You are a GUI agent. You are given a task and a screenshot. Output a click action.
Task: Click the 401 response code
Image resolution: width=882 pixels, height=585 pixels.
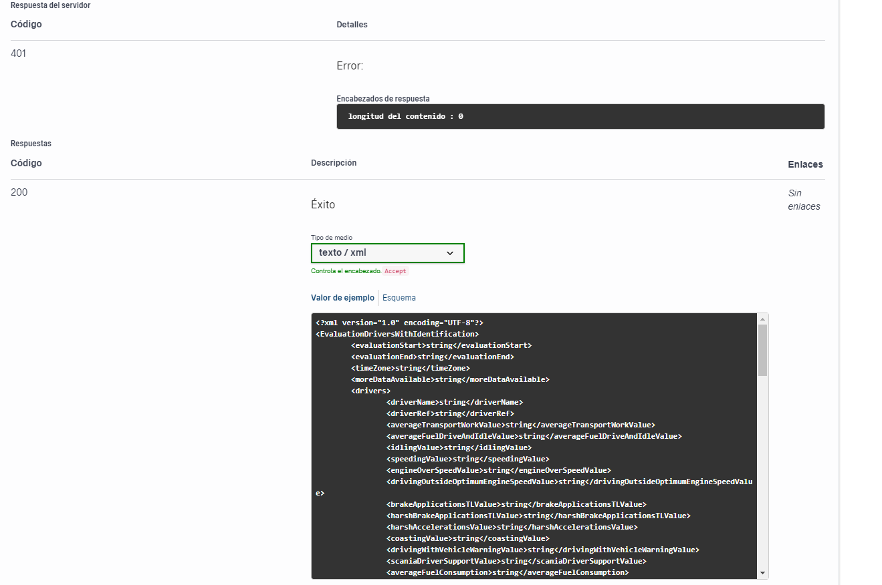19,53
